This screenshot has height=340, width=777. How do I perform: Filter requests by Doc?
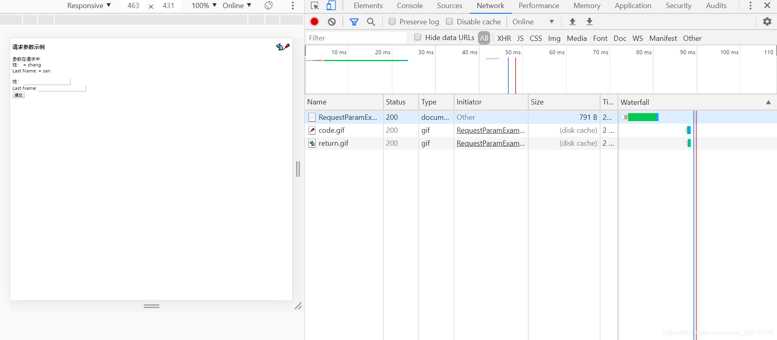pos(620,38)
